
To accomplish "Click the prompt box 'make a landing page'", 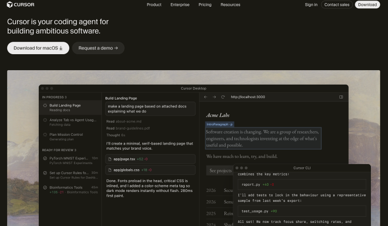I will coord(150,109).
